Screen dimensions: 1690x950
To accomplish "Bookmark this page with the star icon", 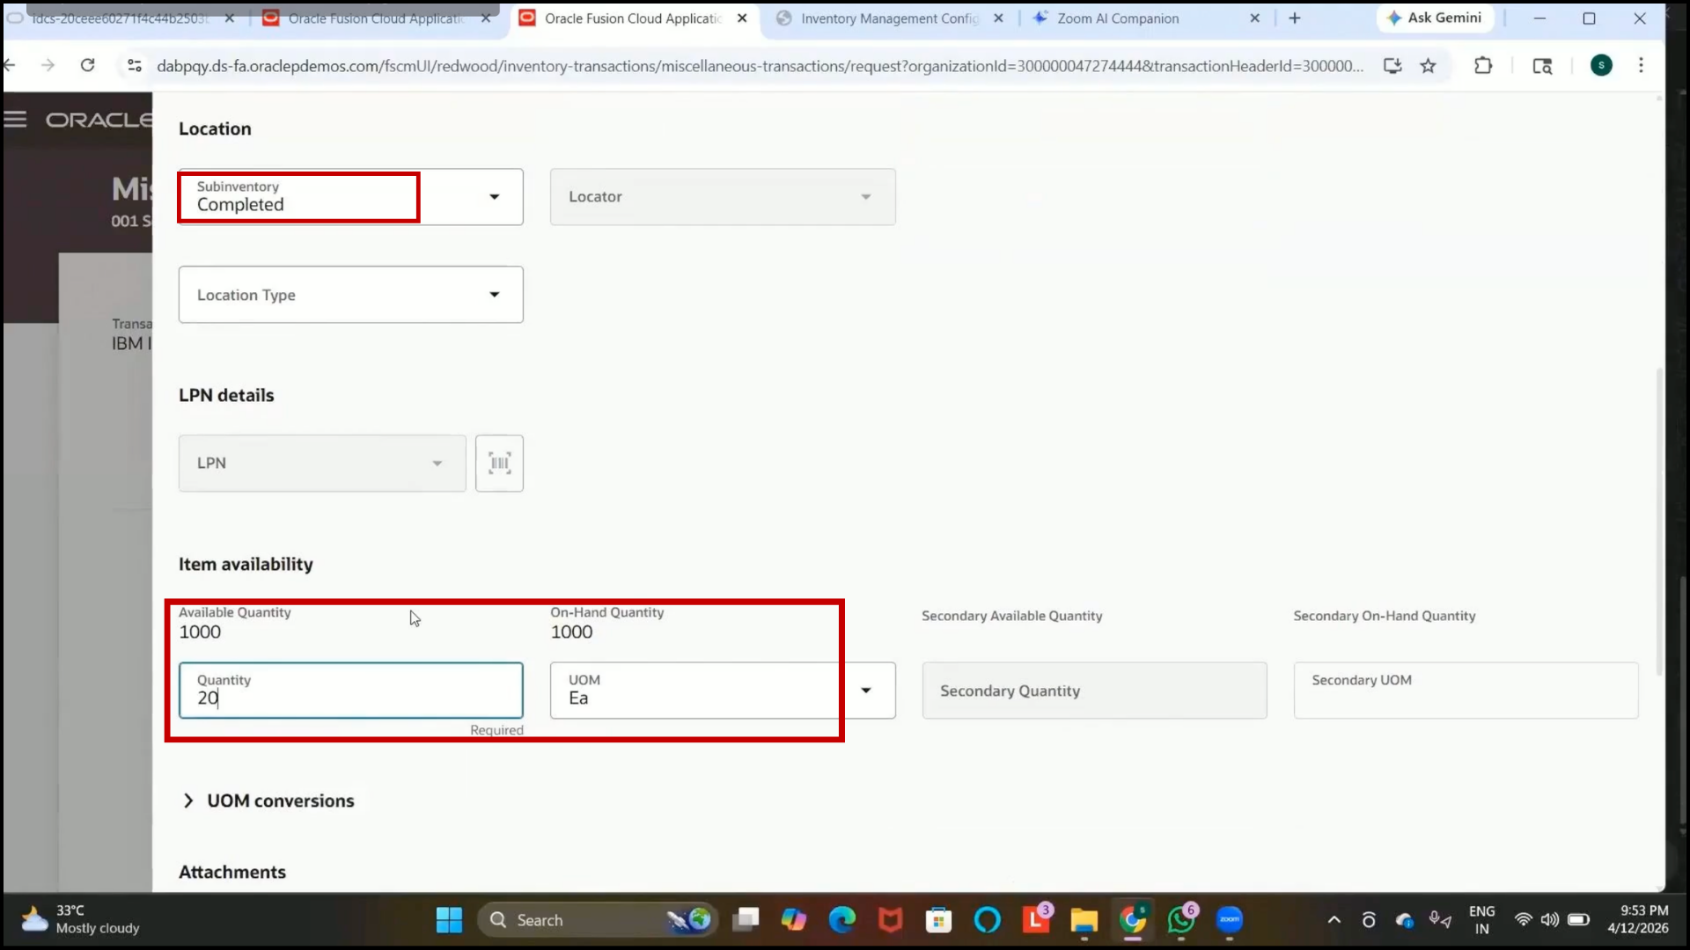I will 1428,65.
